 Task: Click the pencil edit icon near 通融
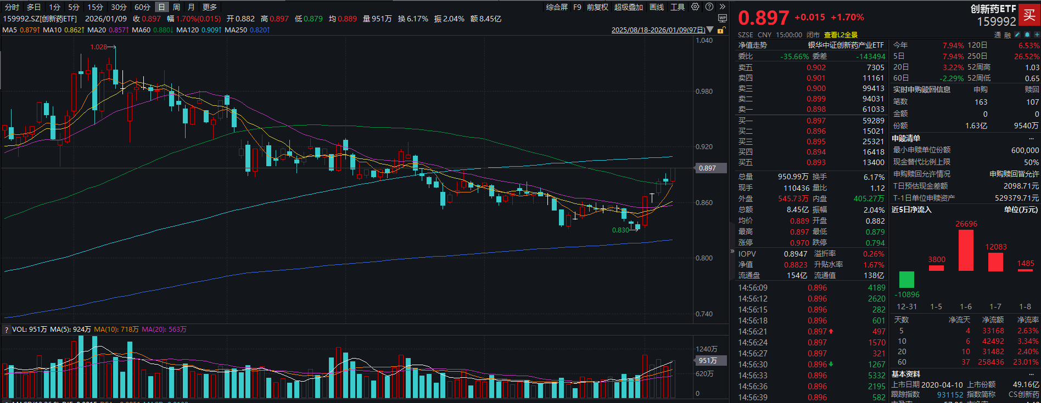point(1017,35)
